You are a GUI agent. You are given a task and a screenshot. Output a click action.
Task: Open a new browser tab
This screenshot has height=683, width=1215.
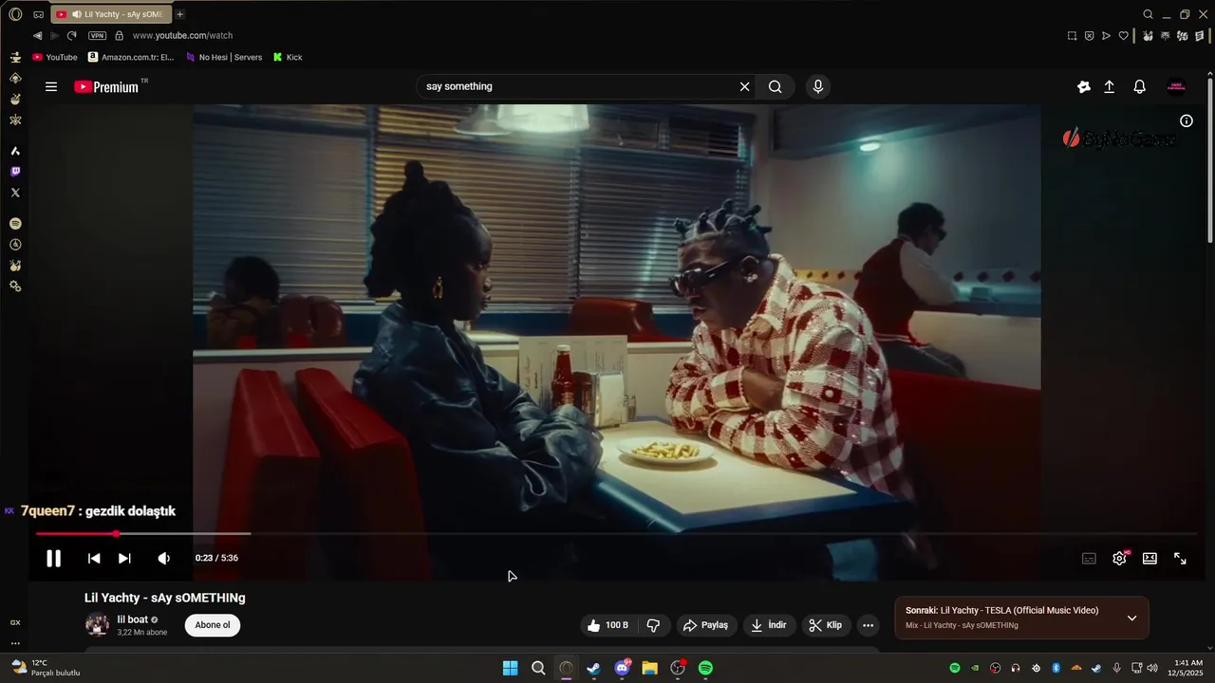click(x=180, y=14)
